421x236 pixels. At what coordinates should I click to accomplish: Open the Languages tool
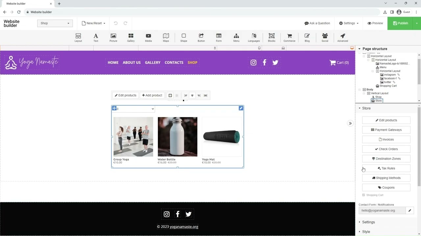[254, 38]
